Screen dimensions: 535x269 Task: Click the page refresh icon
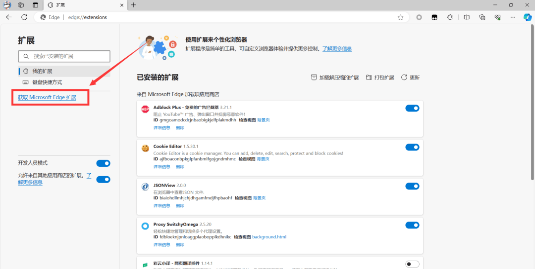coord(24,17)
